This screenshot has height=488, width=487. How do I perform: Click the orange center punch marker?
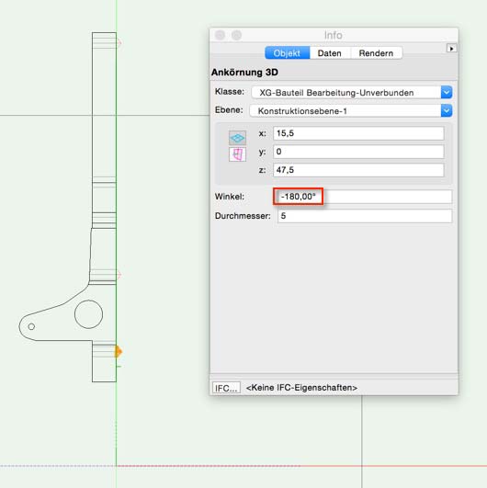click(119, 351)
